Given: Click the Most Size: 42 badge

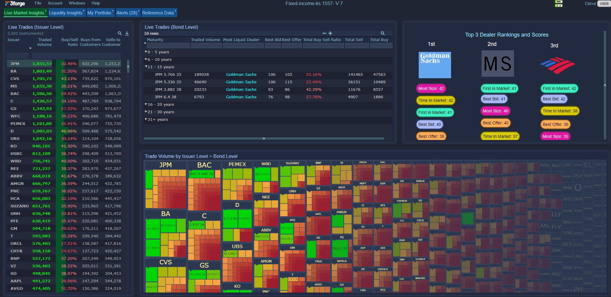Looking at the screenshot, I should pos(431,88).
